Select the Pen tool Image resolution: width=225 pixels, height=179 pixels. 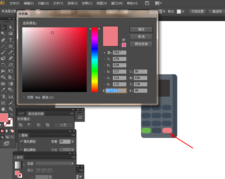point(3,40)
